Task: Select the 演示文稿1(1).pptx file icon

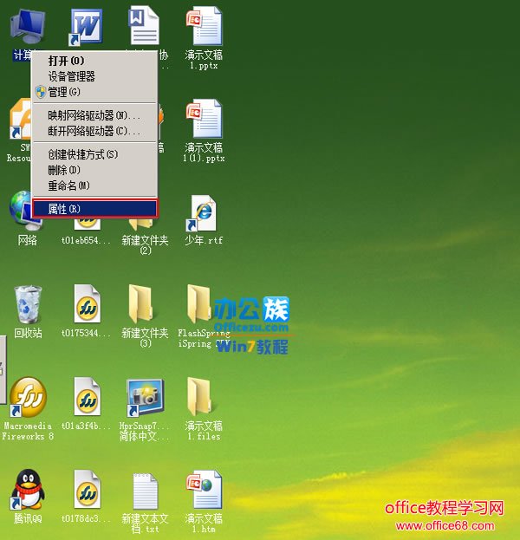Action: tap(204, 119)
